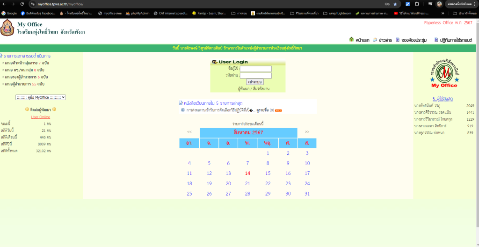This screenshot has width=479, height=247.
Task: Open the password key icon in the address bar
Action: 387,4
